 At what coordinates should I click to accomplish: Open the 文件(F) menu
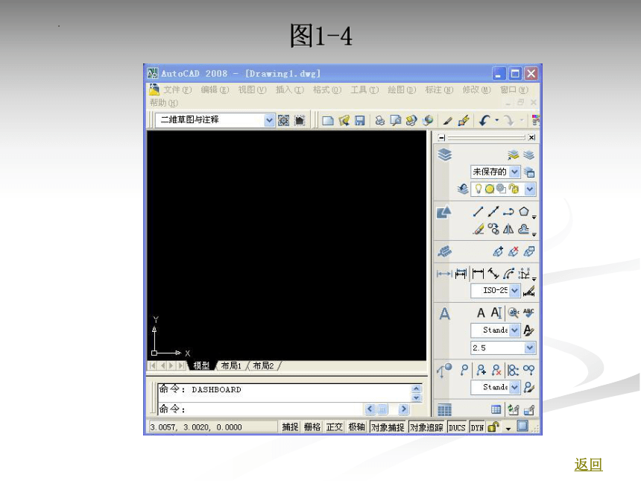(177, 90)
